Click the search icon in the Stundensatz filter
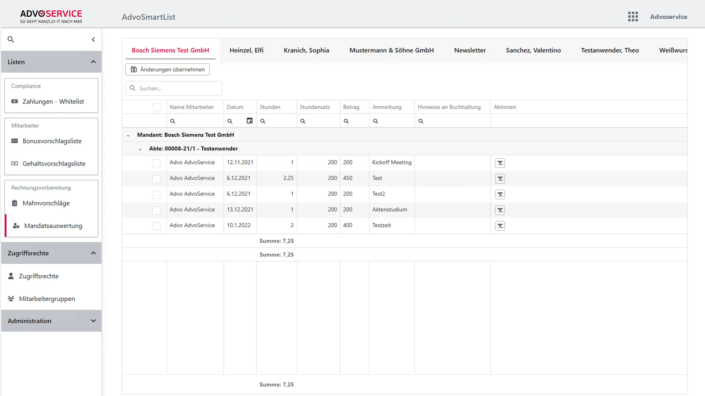 click(x=303, y=121)
